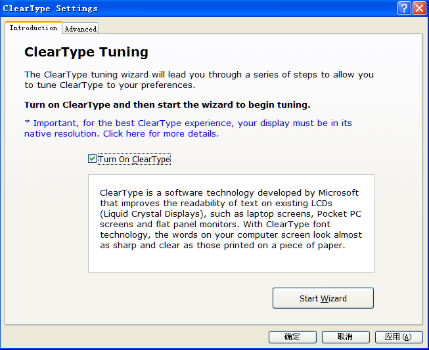
Task: Click the Start Wizard button
Action: [x=323, y=298]
